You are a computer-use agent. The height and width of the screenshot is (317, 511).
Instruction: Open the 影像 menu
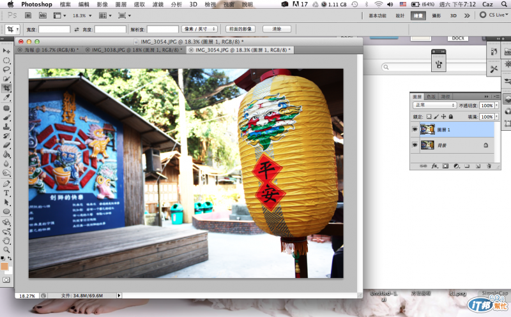[x=102, y=4]
